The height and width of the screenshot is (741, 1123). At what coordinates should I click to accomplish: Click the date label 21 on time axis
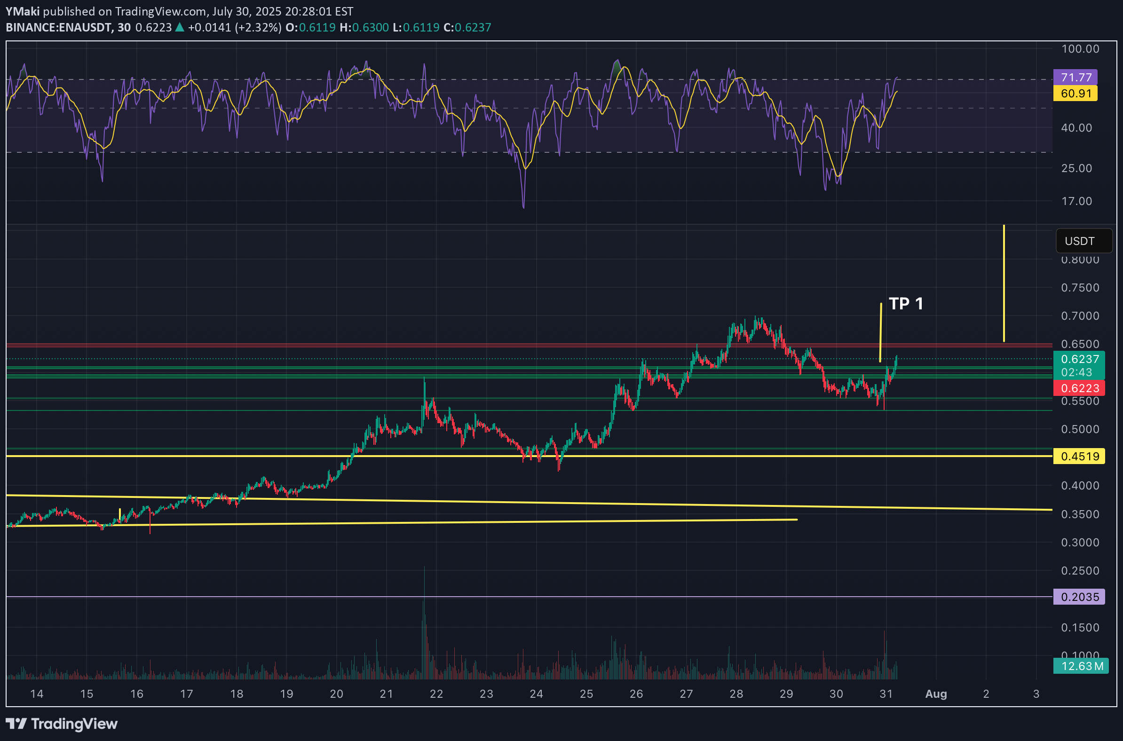tap(386, 694)
